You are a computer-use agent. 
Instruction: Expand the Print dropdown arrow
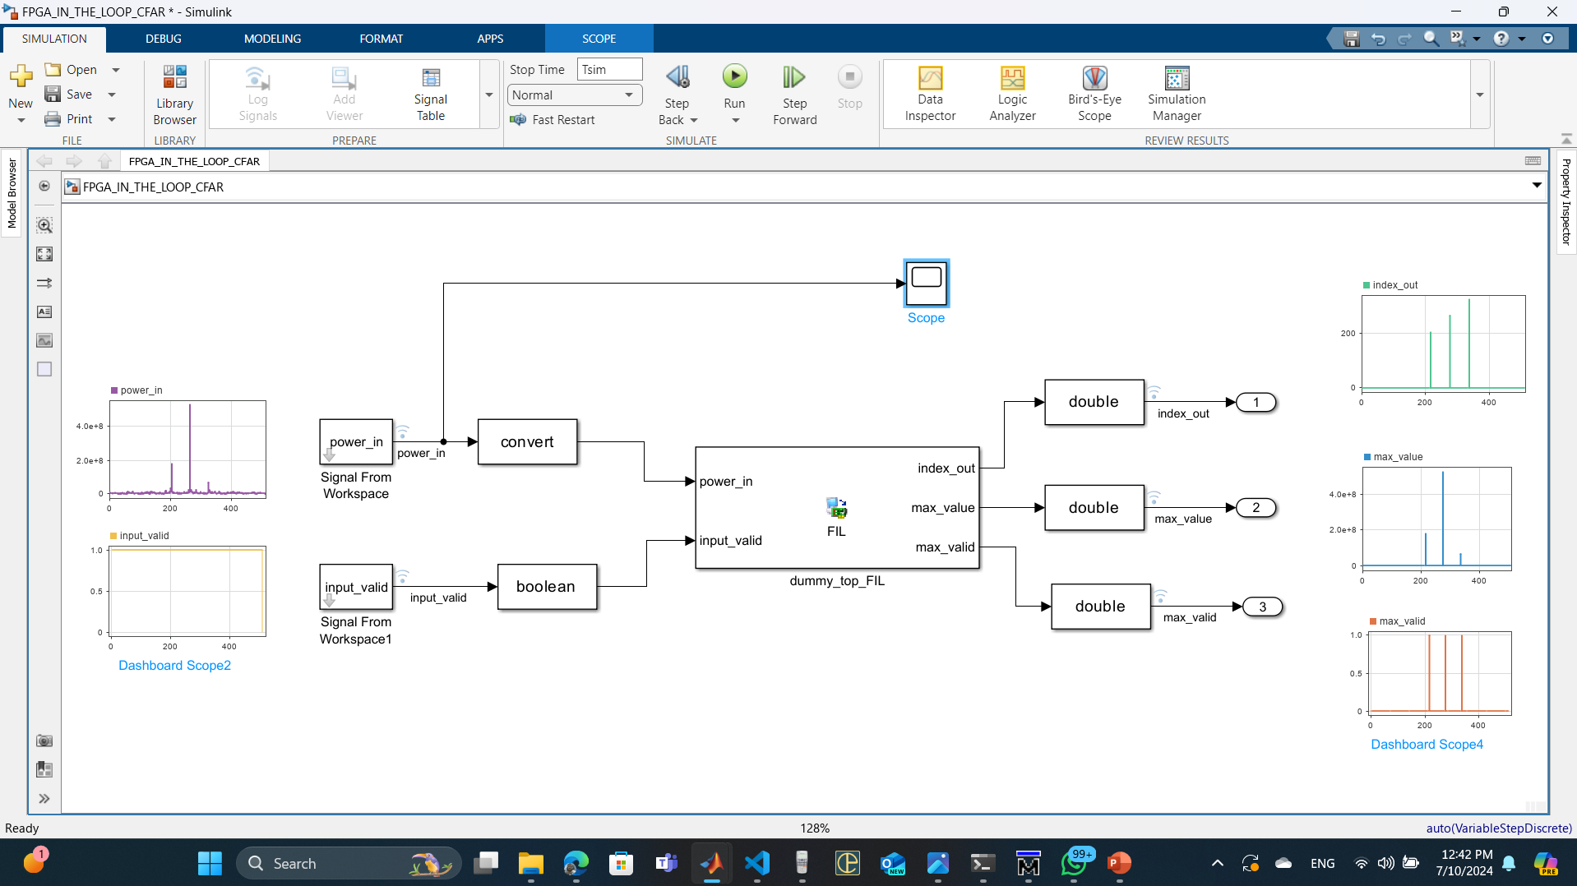point(112,119)
